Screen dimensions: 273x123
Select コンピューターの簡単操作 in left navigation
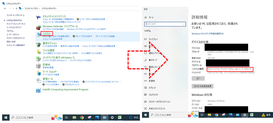click(x=15, y=45)
